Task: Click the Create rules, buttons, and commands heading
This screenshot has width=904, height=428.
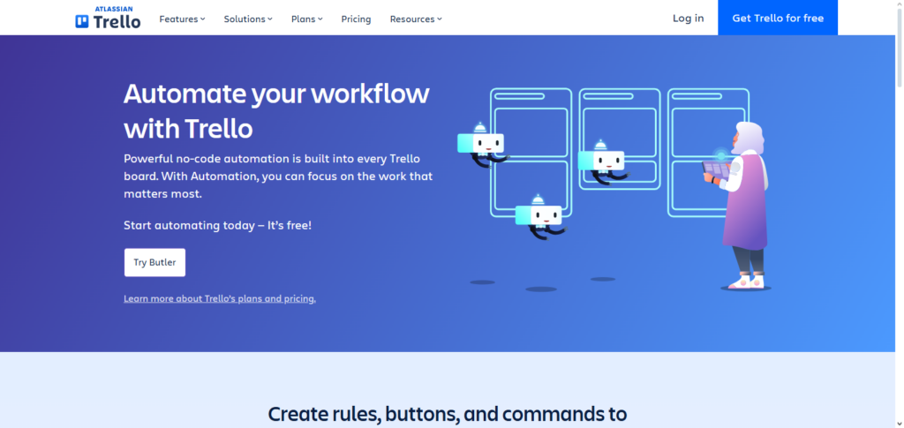Action: [x=448, y=415]
